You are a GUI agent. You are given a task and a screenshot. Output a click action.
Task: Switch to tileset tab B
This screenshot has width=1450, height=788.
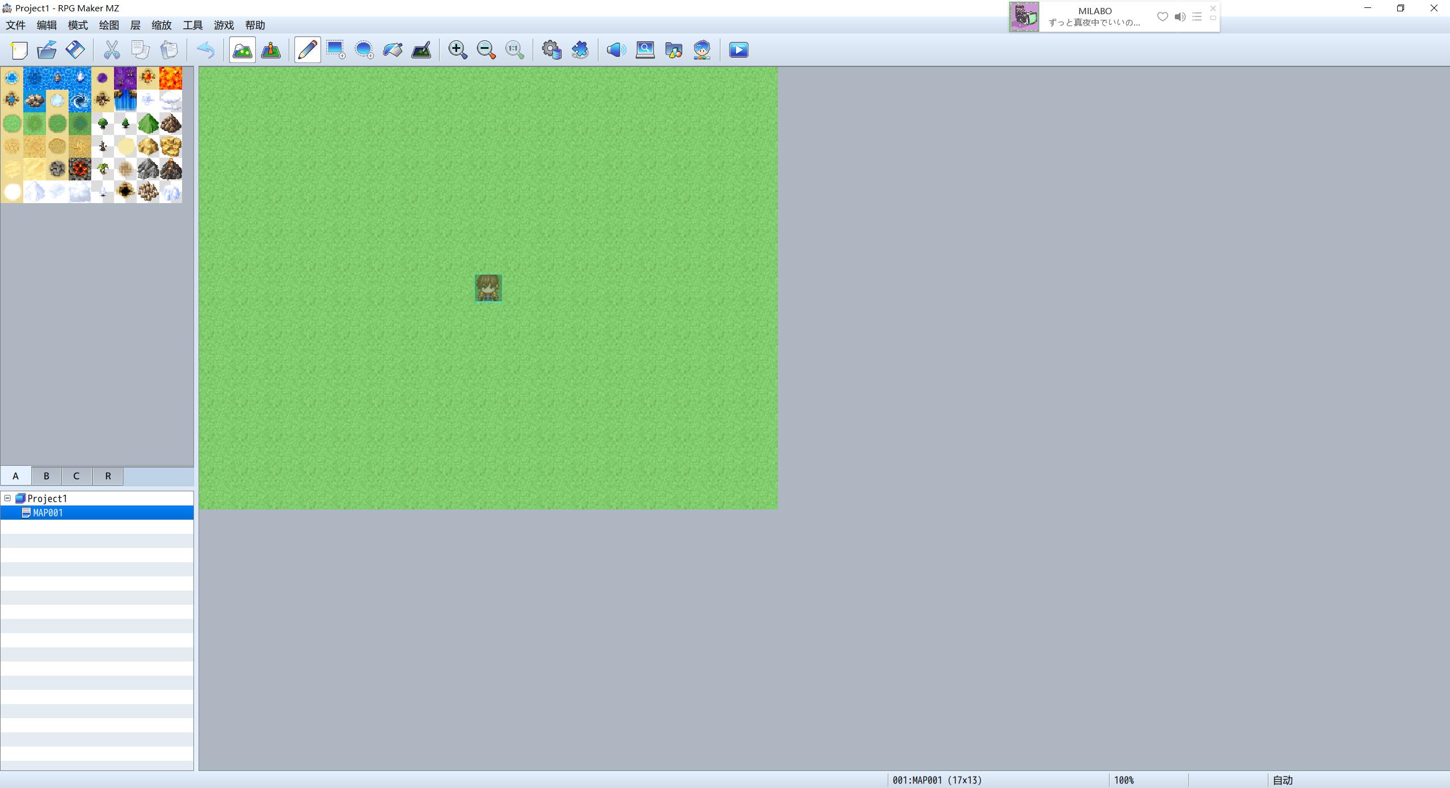click(x=46, y=476)
